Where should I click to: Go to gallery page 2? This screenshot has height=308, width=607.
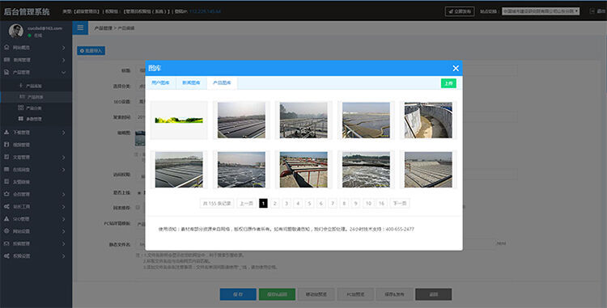pyautogui.click(x=275, y=203)
